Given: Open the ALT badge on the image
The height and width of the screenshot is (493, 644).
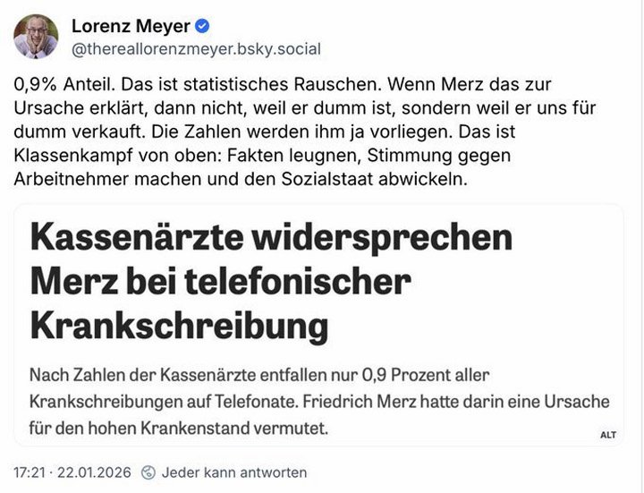Looking at the screenshot, I should [x=608, y=435].
